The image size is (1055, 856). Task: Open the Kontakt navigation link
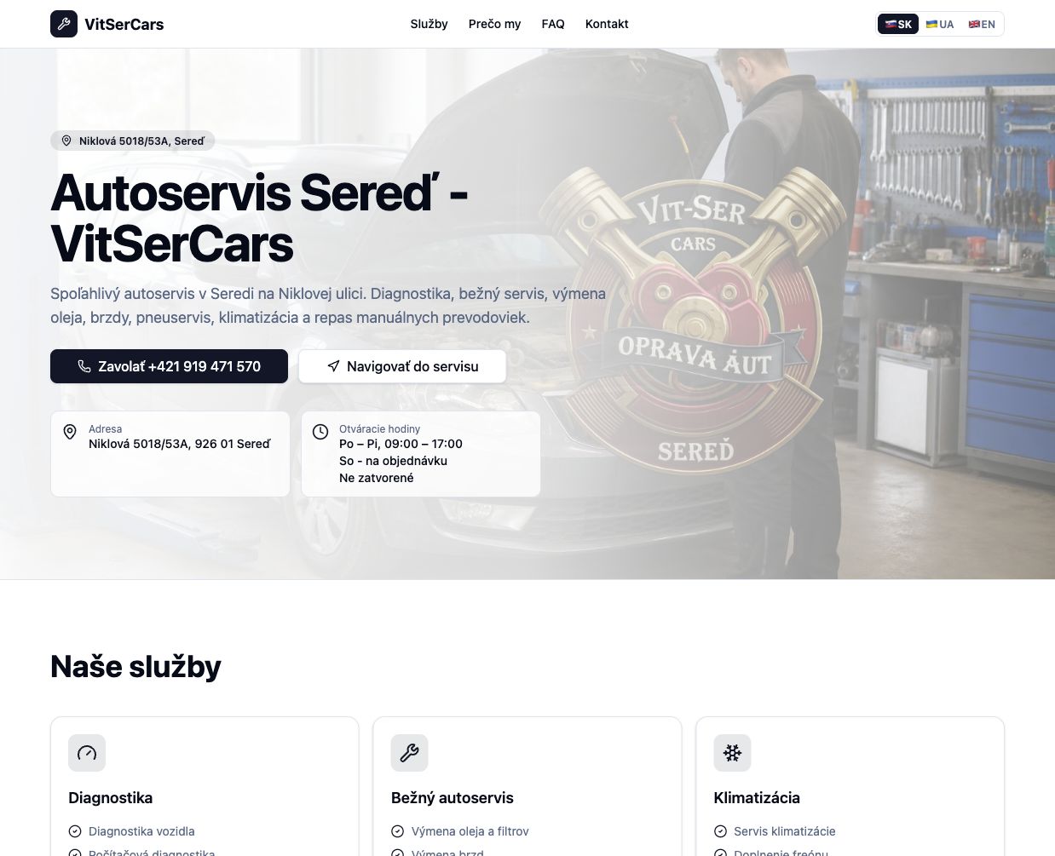click(607, 24)
